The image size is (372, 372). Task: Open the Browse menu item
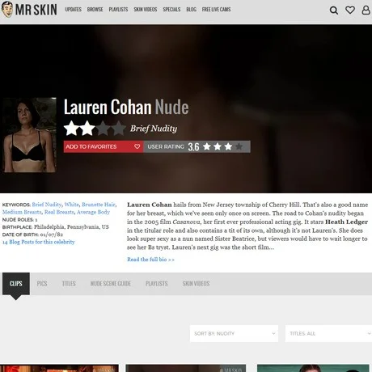pos(95,10)
